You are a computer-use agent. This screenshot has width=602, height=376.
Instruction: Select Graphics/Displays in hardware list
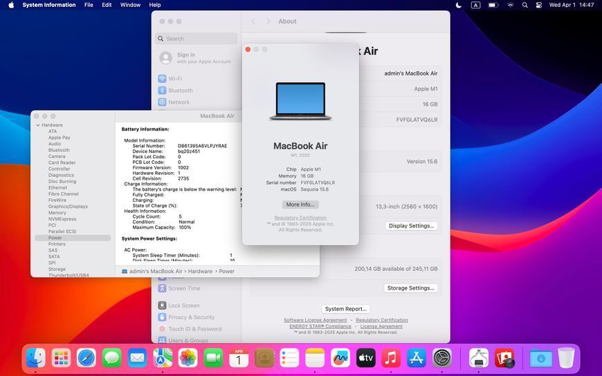click(x=68, y=207)
